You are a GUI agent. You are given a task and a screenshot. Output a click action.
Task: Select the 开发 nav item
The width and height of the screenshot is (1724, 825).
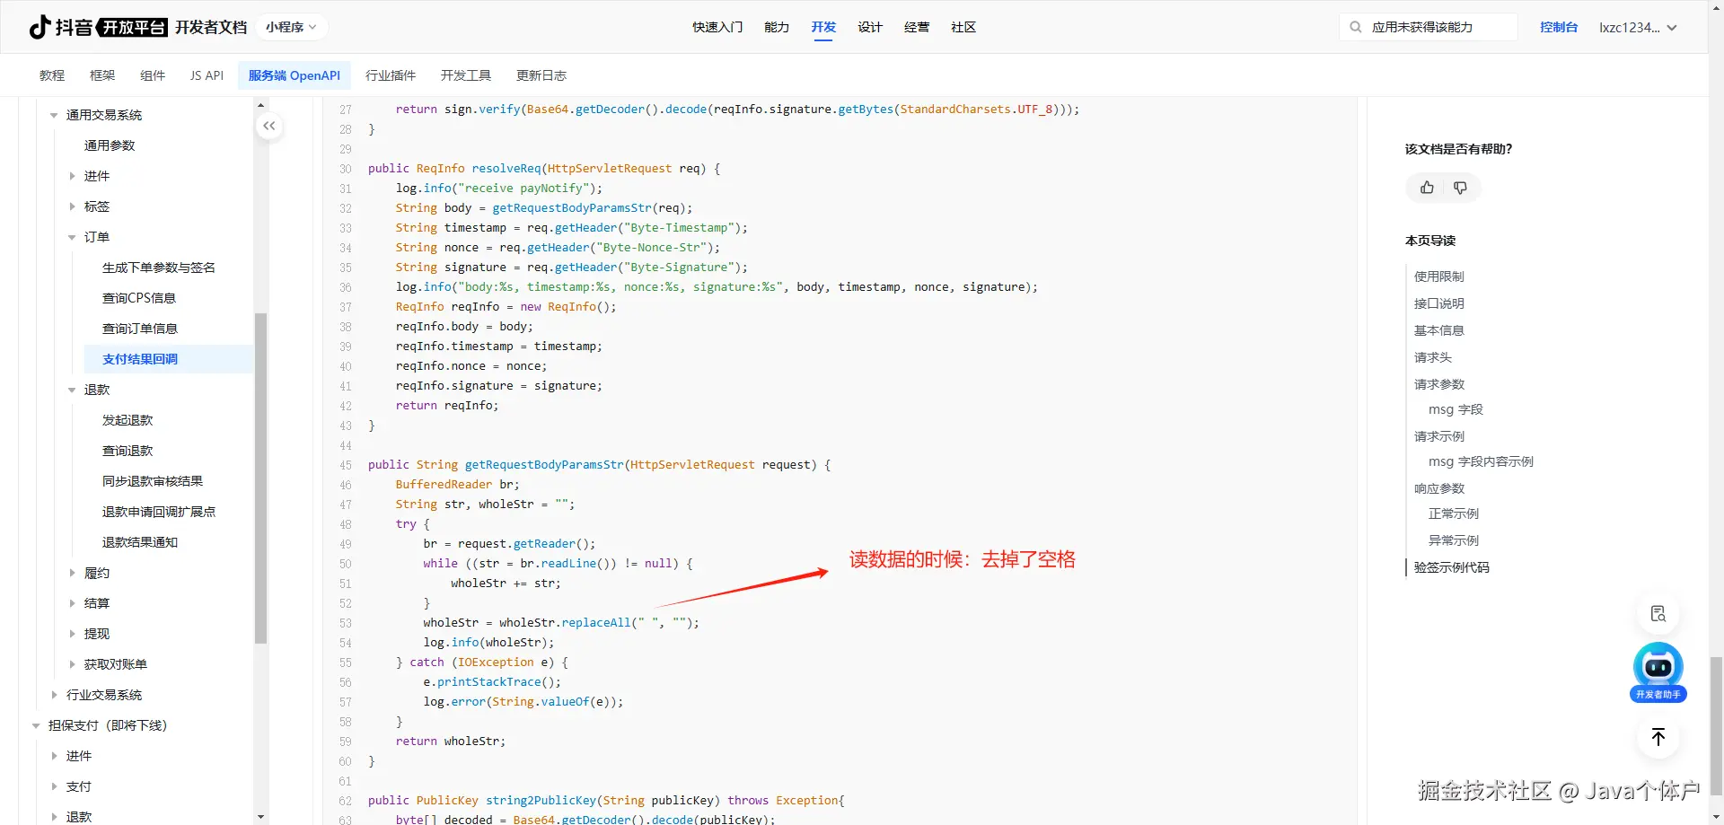823,27
